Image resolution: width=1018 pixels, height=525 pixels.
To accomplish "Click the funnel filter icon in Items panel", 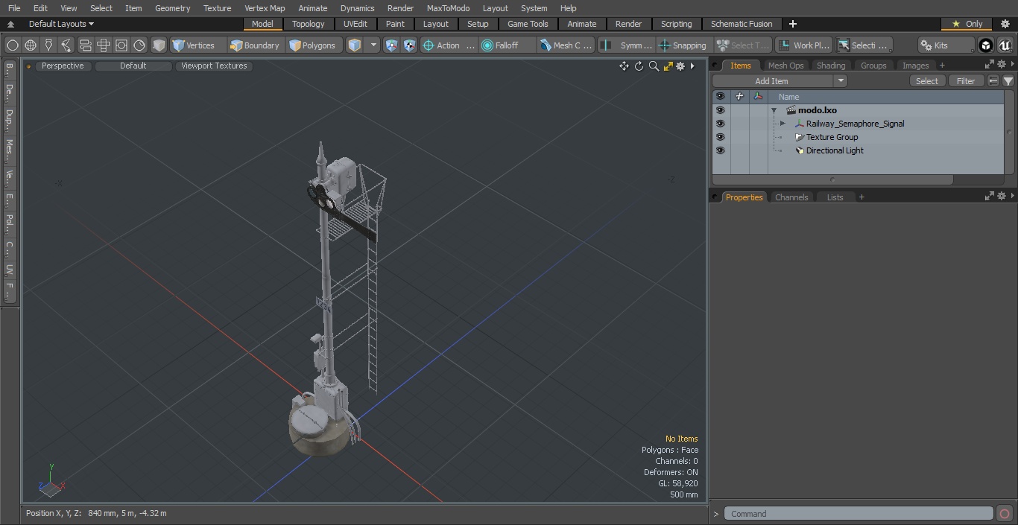I will (1008, 81).
